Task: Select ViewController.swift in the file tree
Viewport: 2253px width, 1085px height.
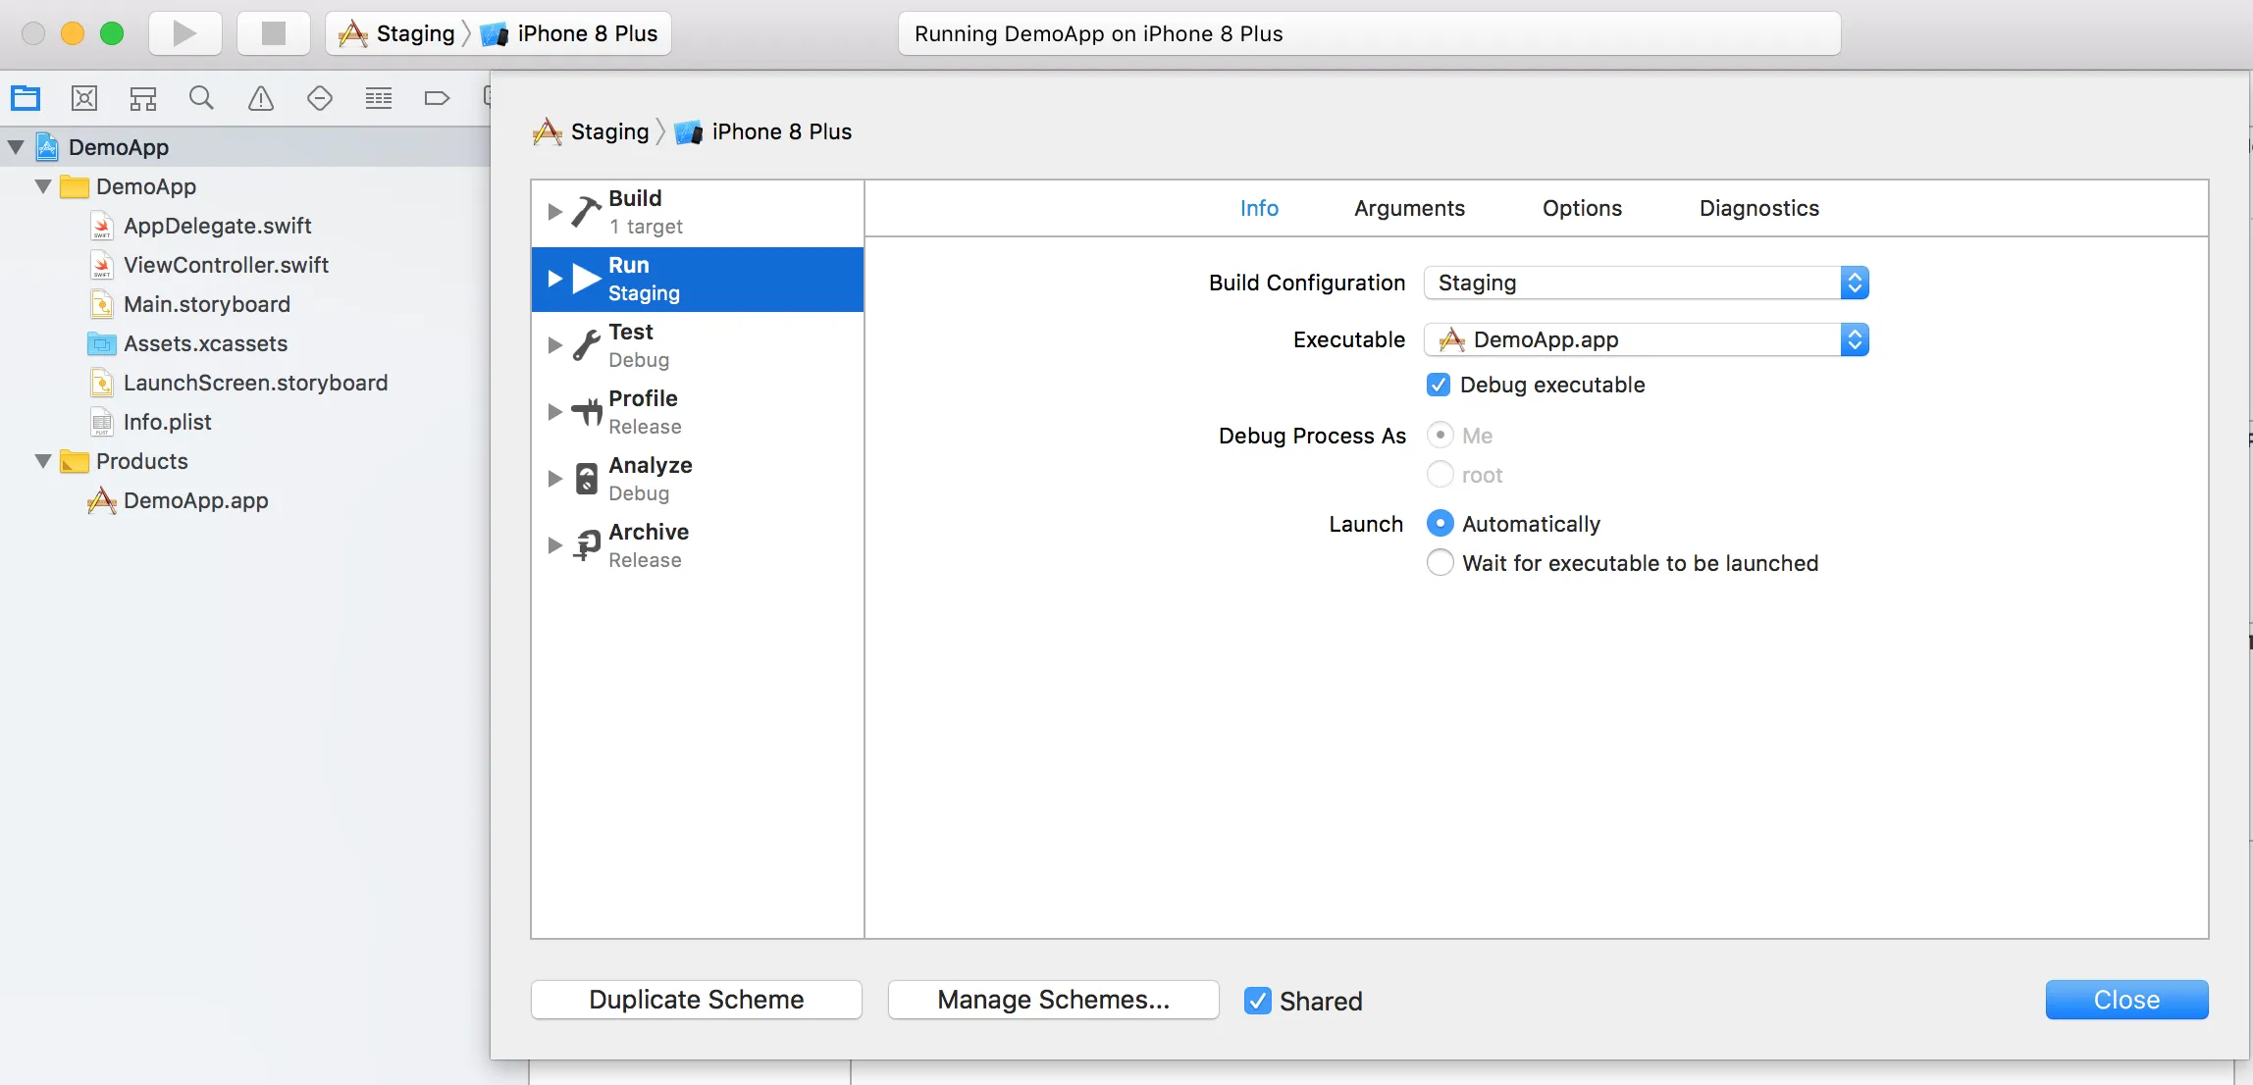Action: [x=226, y=265]
